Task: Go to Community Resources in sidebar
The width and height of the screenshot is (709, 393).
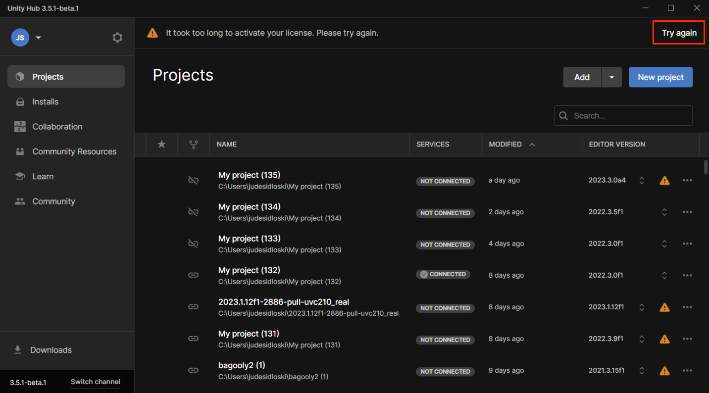Action: pyautogui.click(x=74, y=152)
